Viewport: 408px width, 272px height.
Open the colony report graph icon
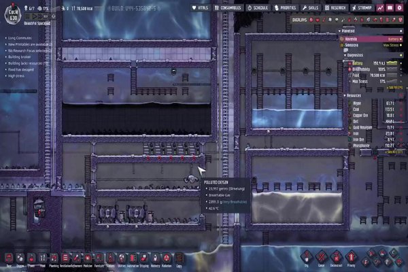(380, 7)
